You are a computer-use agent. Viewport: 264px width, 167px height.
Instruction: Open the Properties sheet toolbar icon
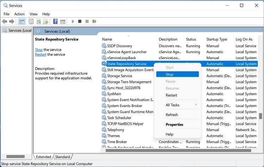tap(31, 21)
